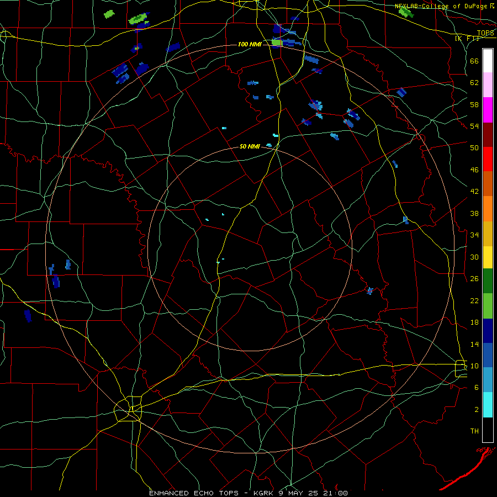The width and height of the screenshot is (497, 497).
Task: Click the "NEXLAB-College of DuPage" credit text
Action: point(442,6)
